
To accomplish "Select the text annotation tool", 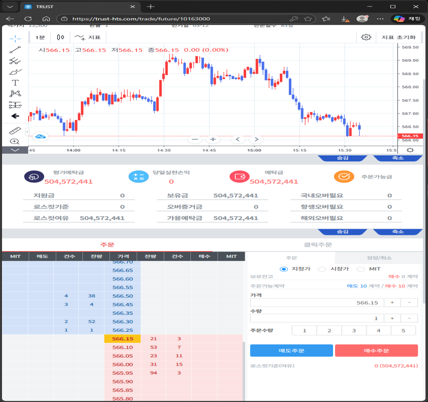I will pyautogui.click(x=15, y=83).
